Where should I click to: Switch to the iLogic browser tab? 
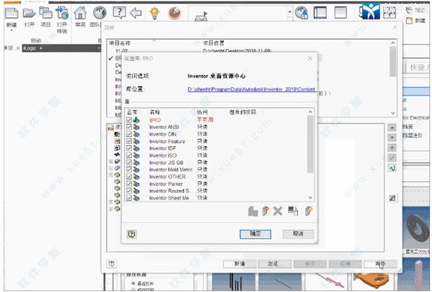pyautogui.click(x=30, y=48)
